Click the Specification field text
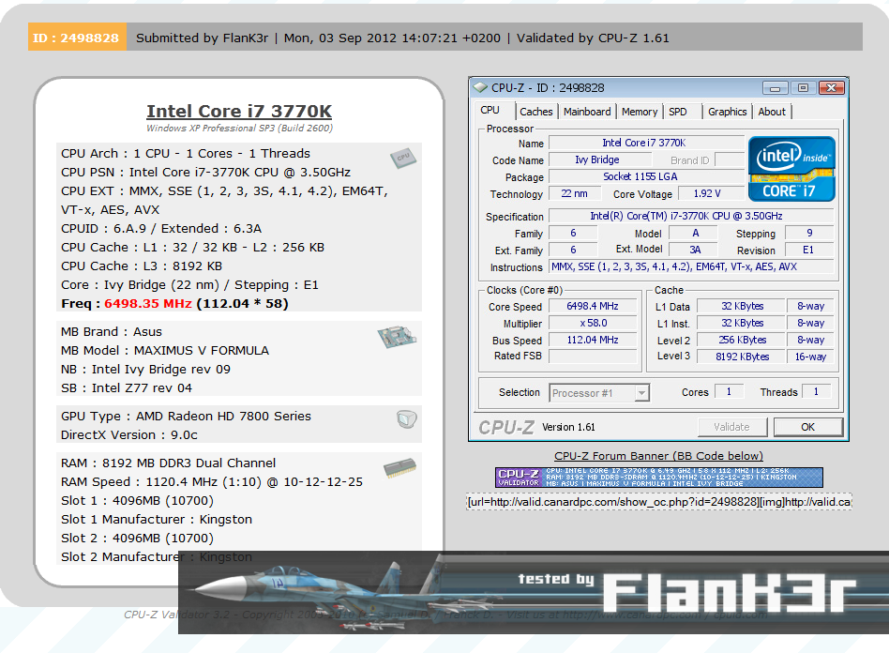The width and height of the screenshot is (889, 653). point(691,216)
